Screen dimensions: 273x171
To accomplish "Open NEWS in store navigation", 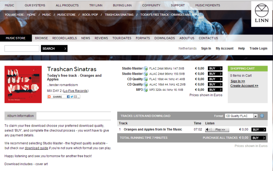I will (86, 38).
